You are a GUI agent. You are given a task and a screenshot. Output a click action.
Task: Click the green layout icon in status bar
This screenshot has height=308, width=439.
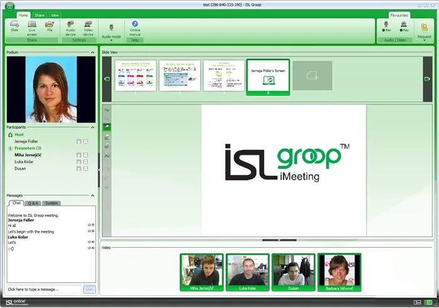(x=428, y=302)
